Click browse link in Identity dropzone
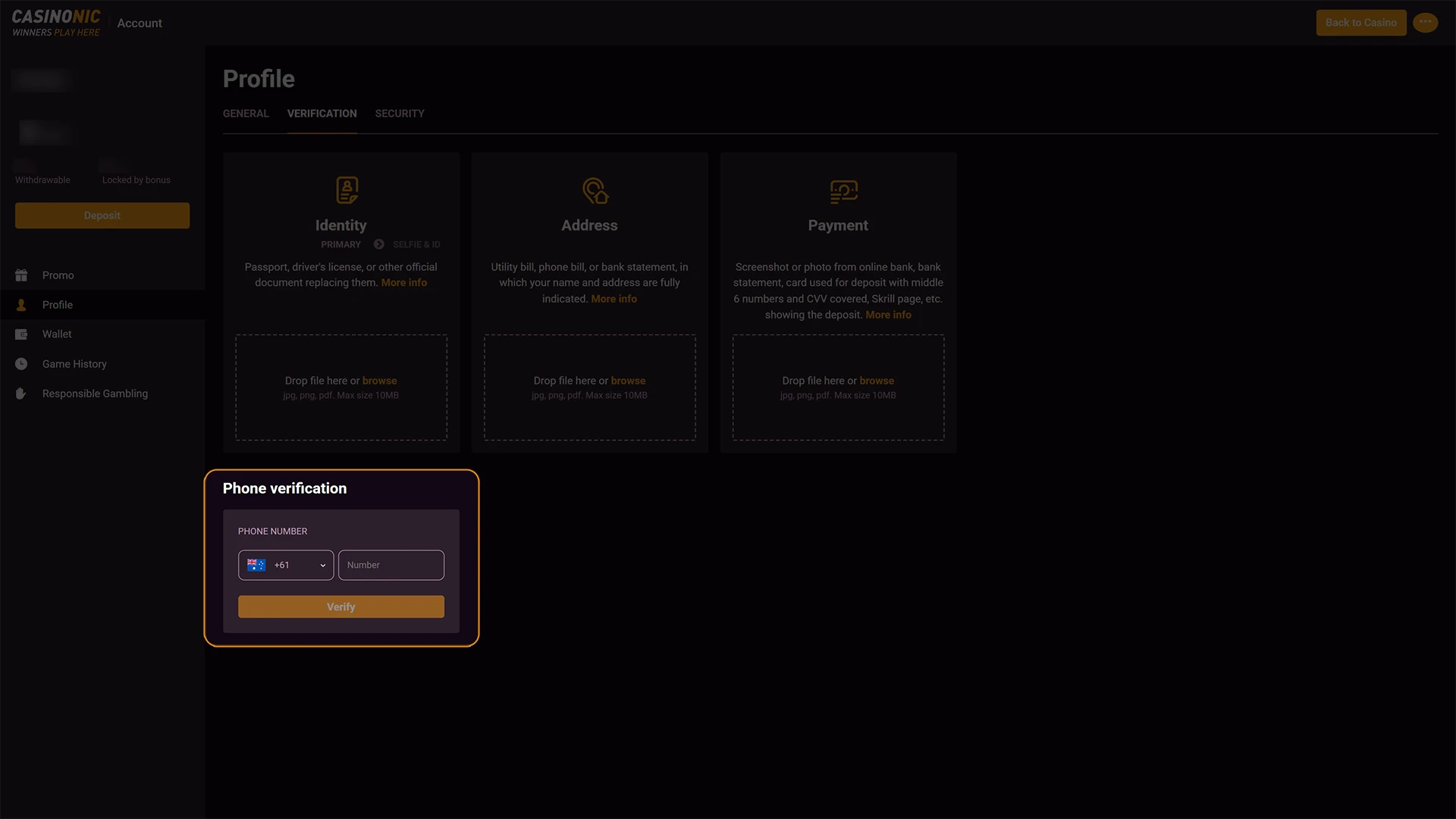The height and width of the screenshot is (819, 1456). pos(379,381)
